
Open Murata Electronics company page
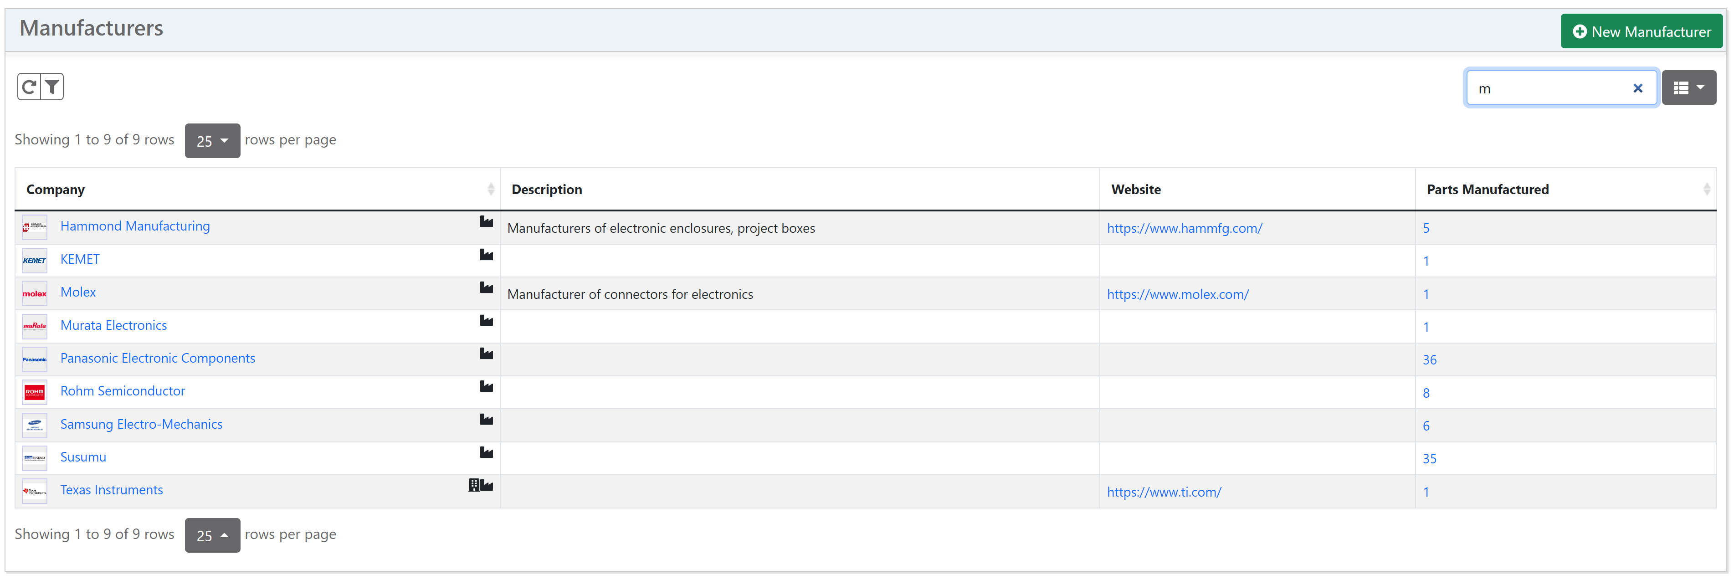(113, 325)
